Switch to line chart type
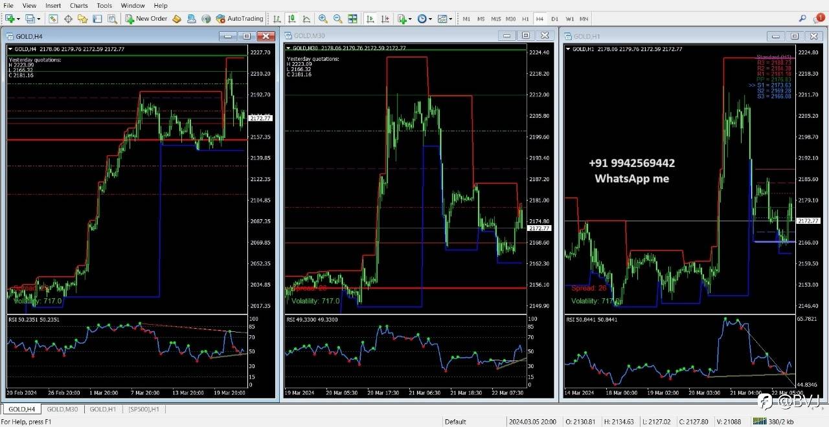 pyautogui.click(x=306, y=19)
